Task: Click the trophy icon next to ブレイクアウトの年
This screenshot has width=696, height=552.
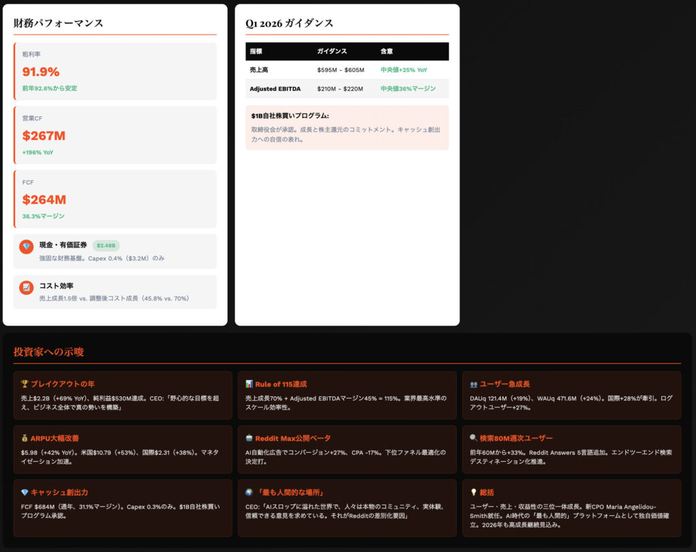Action: (x=24, y=384)
